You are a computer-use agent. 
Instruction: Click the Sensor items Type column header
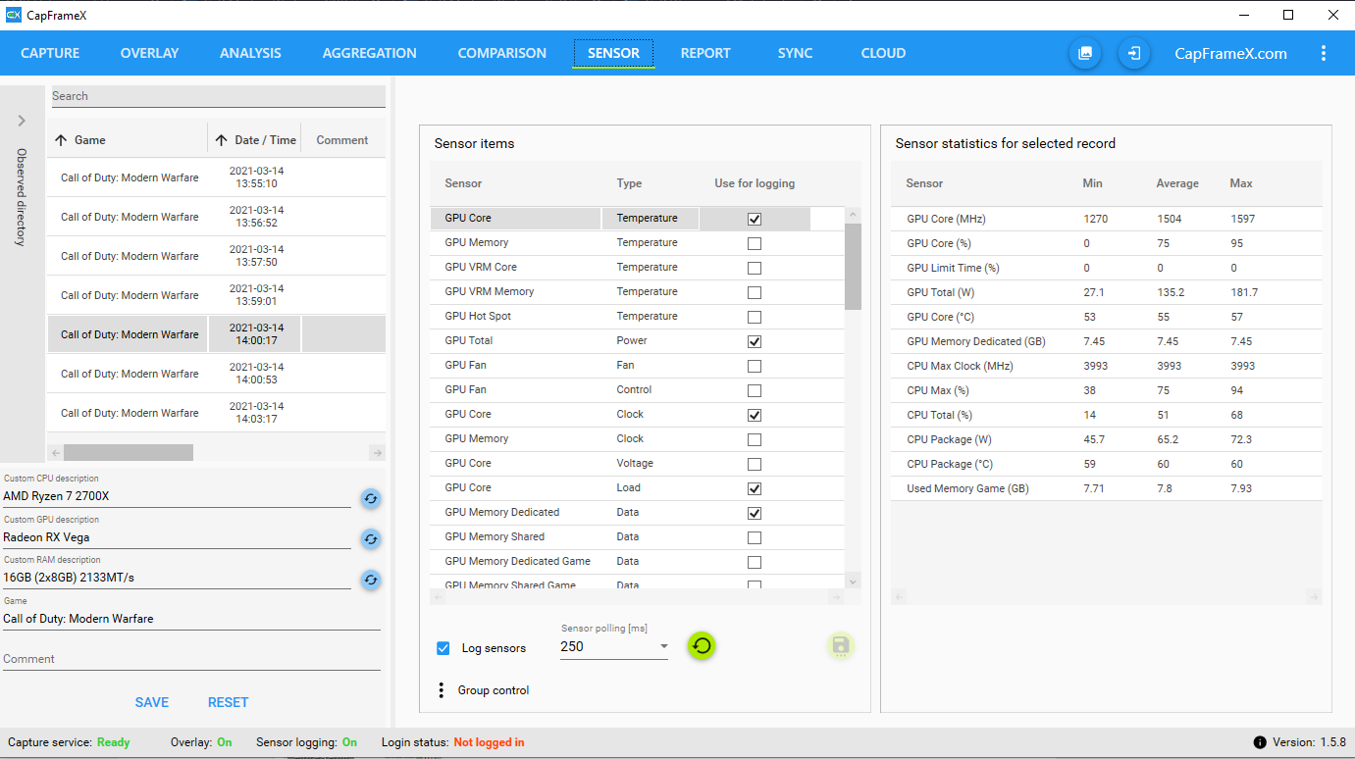[x=629, y=183]
